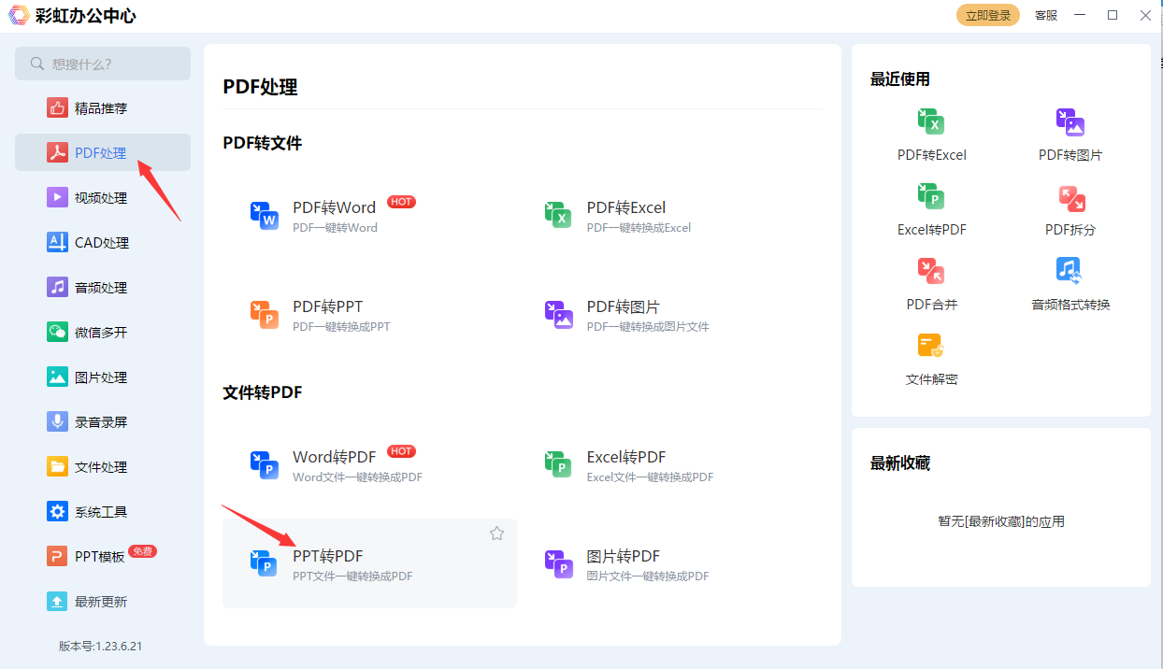Click the 文件解密 recent tool icon
The height and width of the screenshot is (669, 1163).
click(x=931, y=347)
